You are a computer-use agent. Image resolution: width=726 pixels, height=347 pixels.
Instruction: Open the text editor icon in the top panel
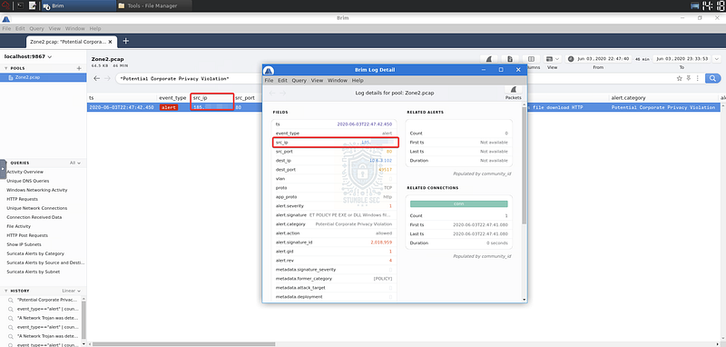[33, 5]
